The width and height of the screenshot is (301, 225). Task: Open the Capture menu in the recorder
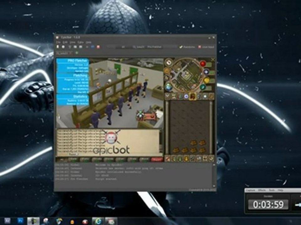click(251, 190)
